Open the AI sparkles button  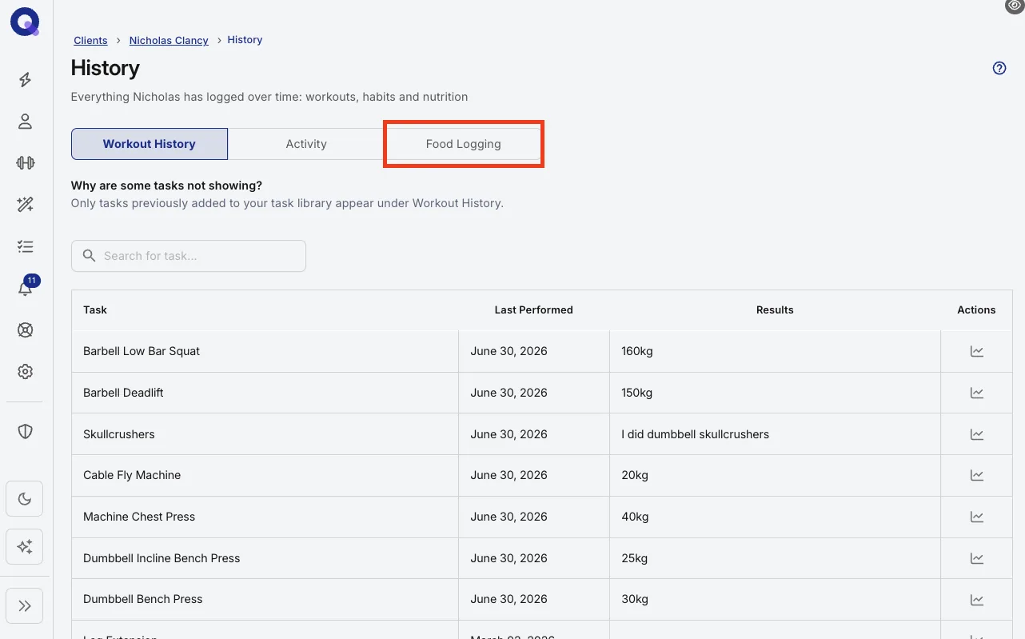[25, 547]
